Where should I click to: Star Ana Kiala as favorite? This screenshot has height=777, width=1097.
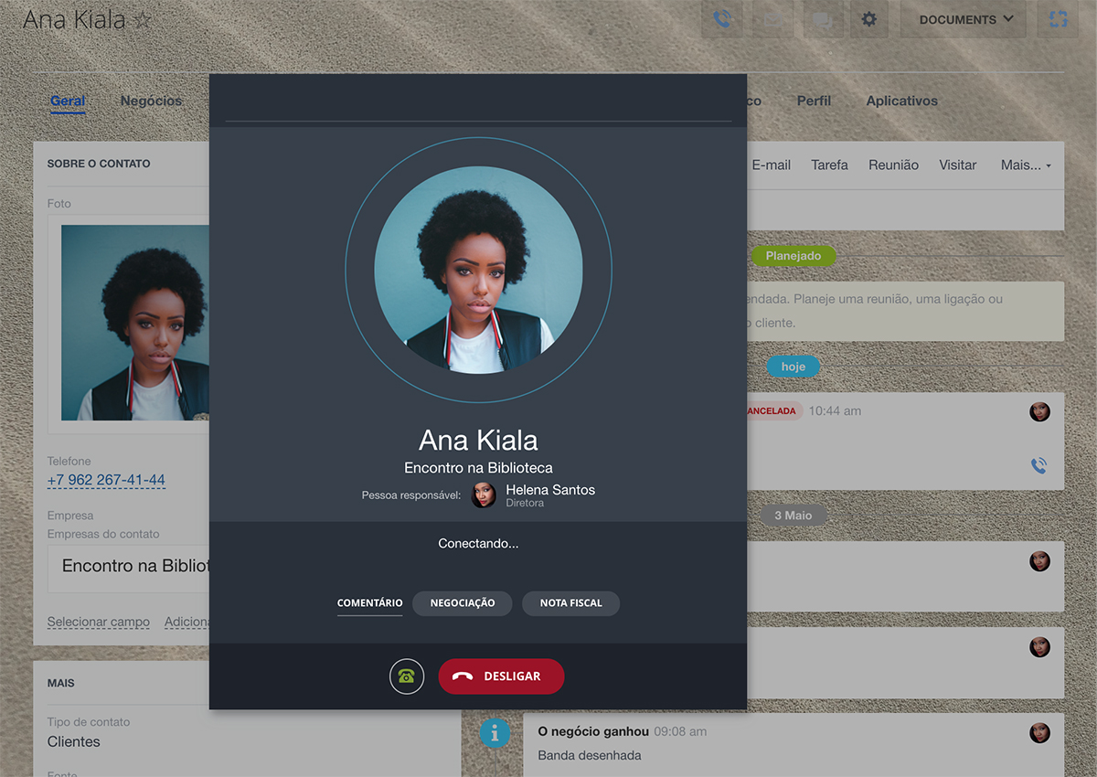143,20
